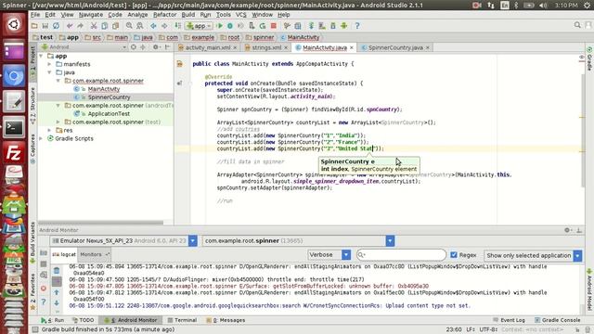Open the com.example.root.spinner process dropdown
This screenshot has height=334, width=594.
pos(390,241)
